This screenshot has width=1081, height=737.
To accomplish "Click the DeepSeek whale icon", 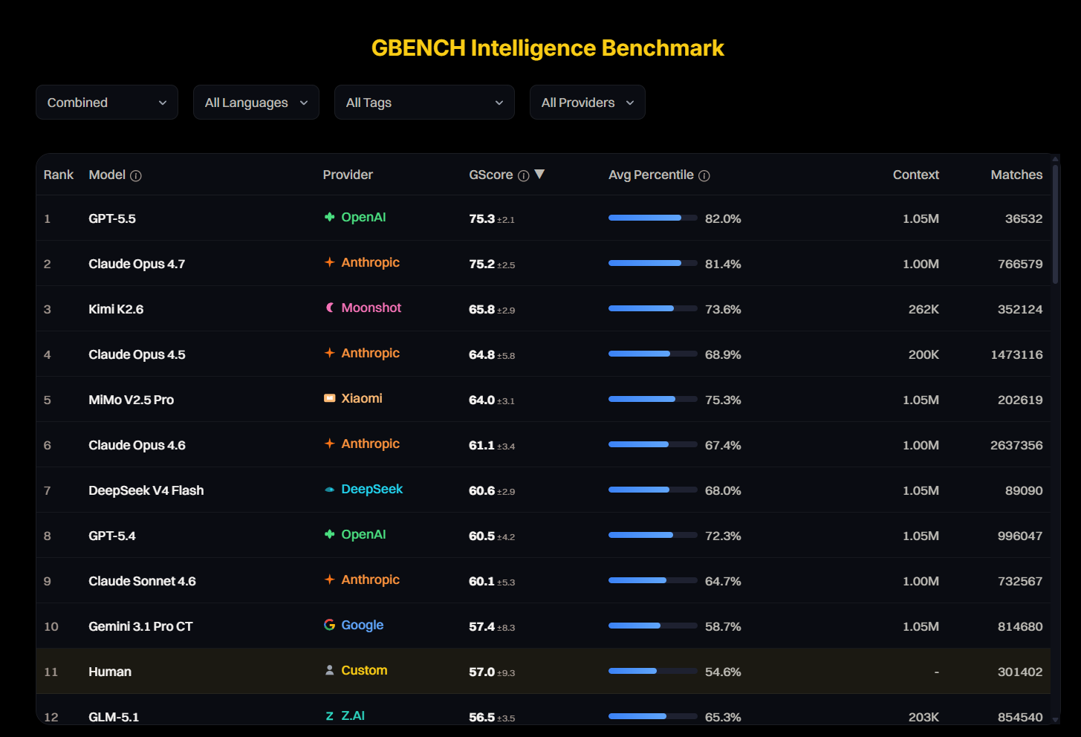I will 330,489.
